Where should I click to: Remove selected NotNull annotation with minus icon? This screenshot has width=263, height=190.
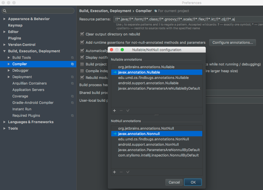coord(121,172)
